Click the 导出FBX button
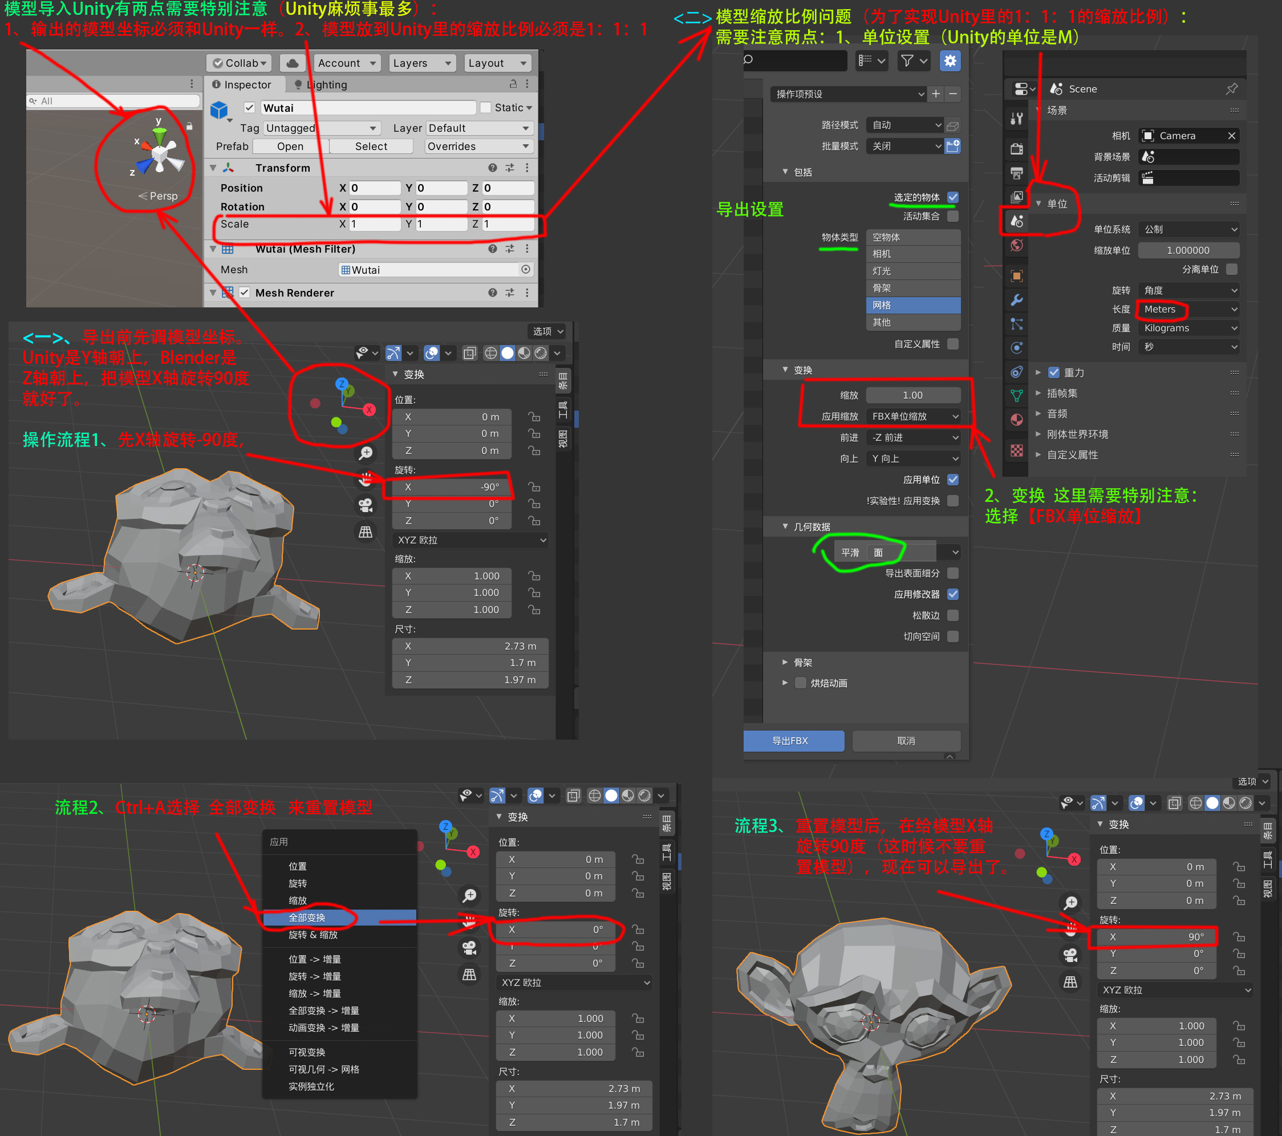Screen dimensions: 1282x1136 (793, 741)
